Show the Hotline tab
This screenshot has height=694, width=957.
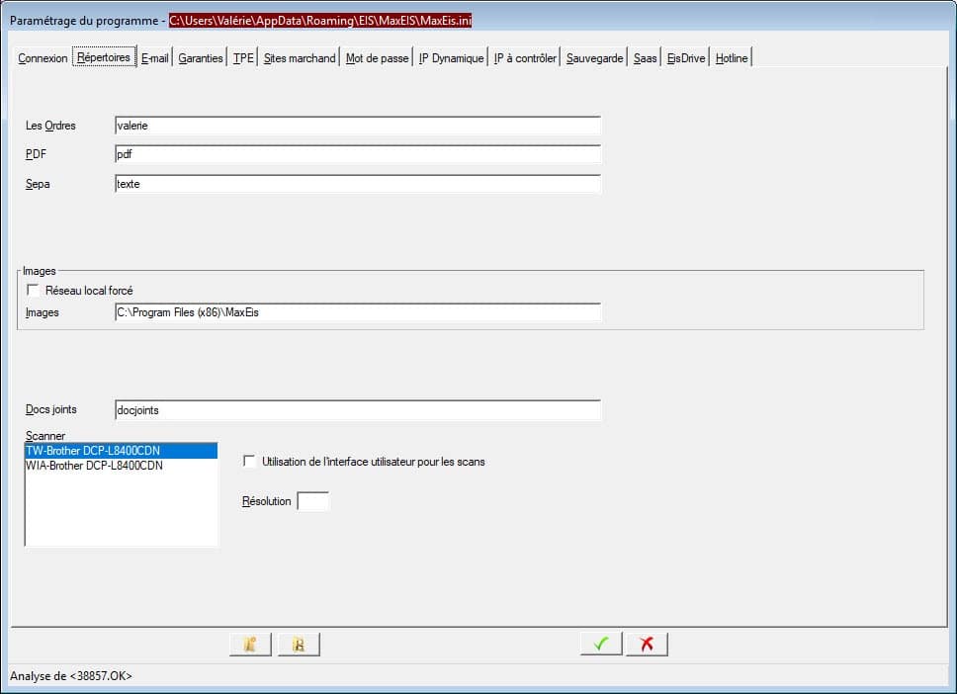[x=732, y=58]
